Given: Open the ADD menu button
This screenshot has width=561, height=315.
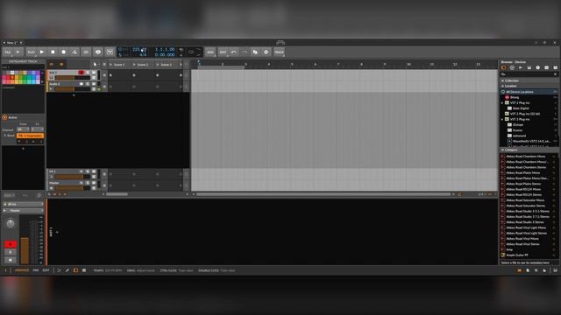Looking at the screenshot, I should [x=210, y=52].
